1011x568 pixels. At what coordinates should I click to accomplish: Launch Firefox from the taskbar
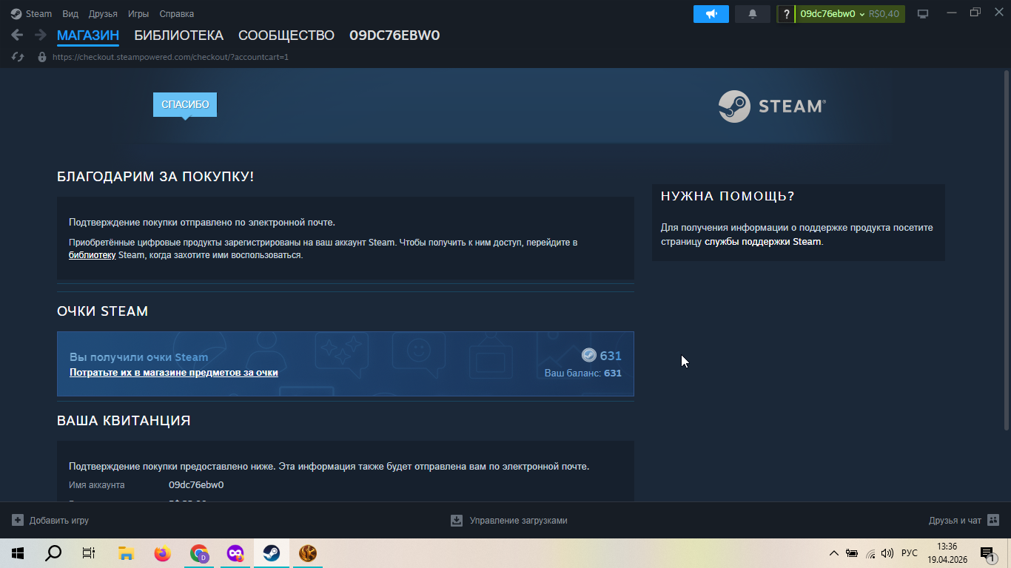(162, 553)
